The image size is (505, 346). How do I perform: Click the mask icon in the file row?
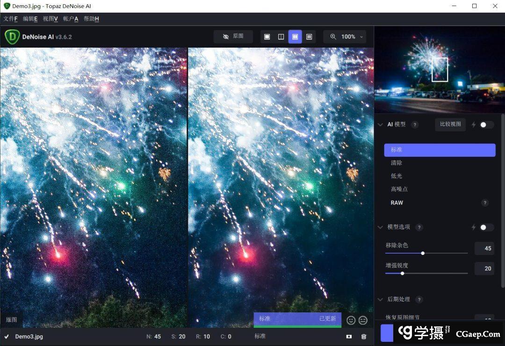coord(349,337)
